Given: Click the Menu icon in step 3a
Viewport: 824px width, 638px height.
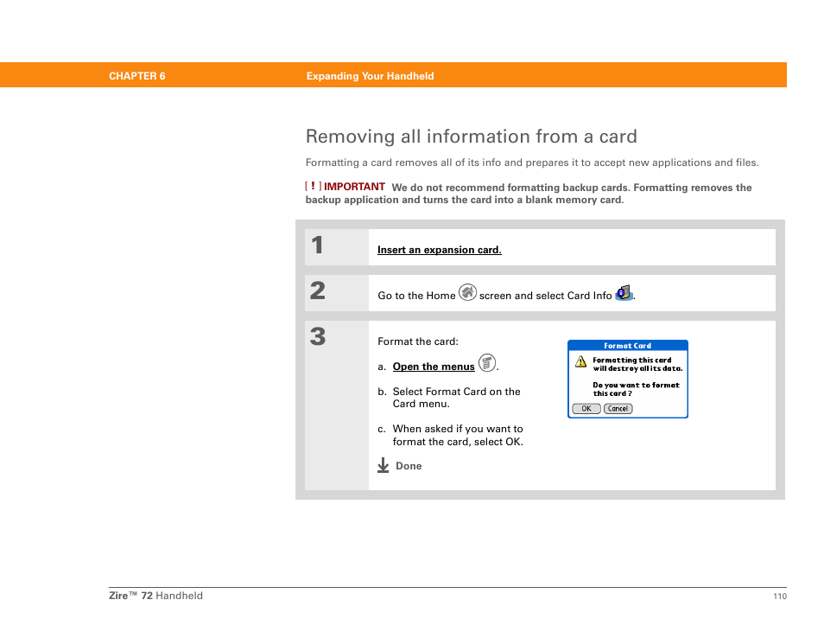Looking at the screenshot, I should 487,362.
